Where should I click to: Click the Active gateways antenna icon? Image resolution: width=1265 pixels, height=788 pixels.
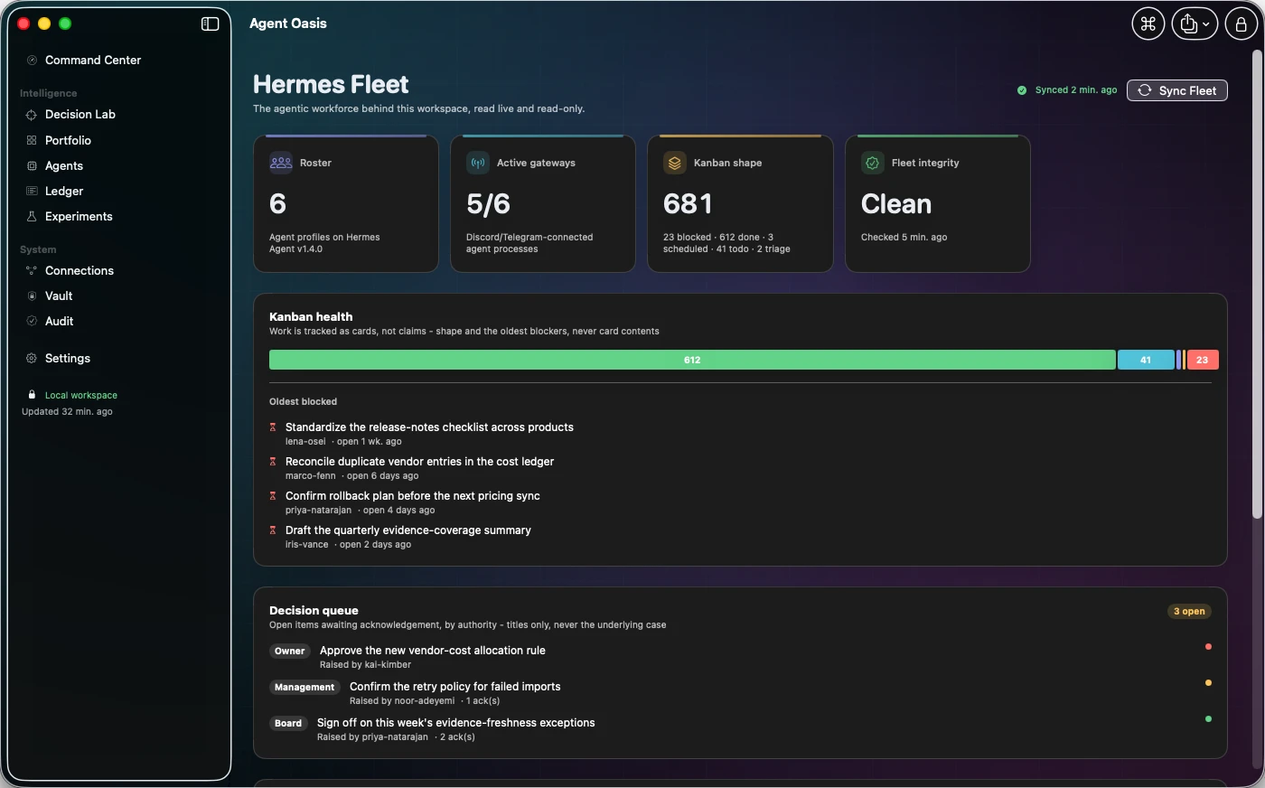click(478, 163)
